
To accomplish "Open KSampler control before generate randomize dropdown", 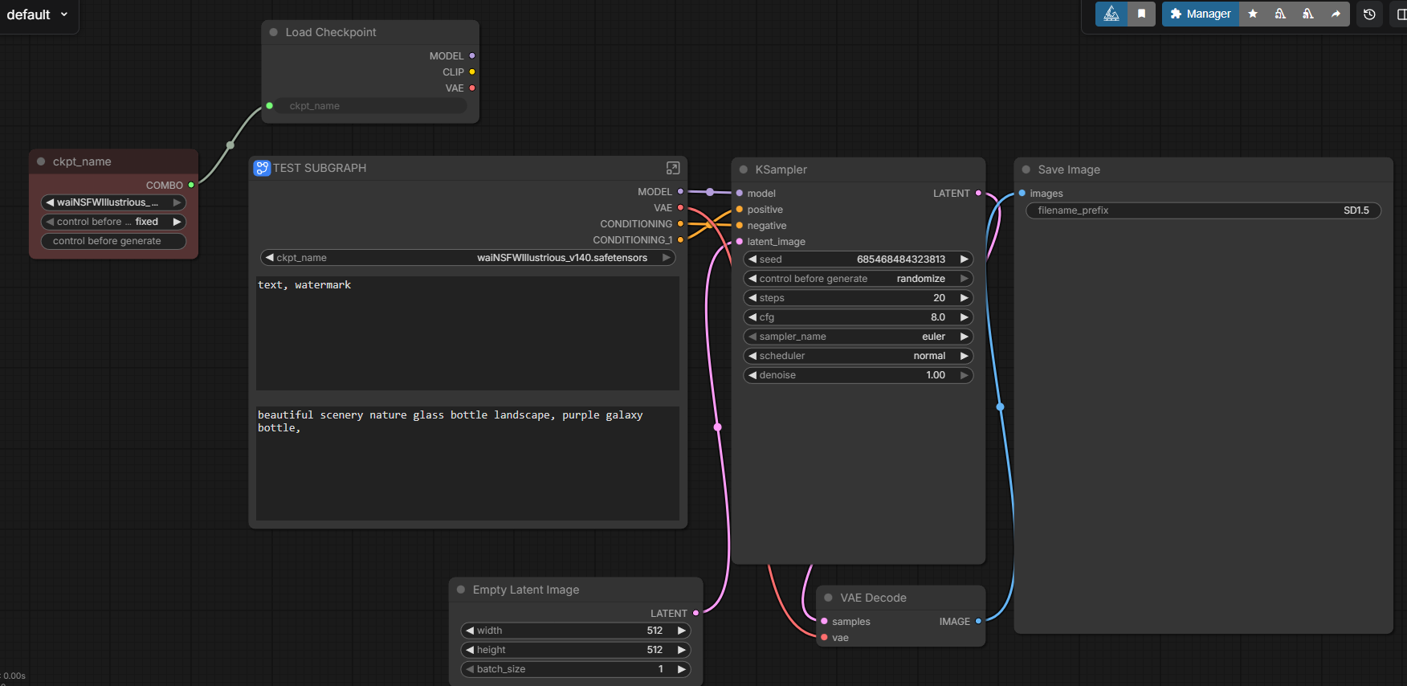I will click(858, 279).
